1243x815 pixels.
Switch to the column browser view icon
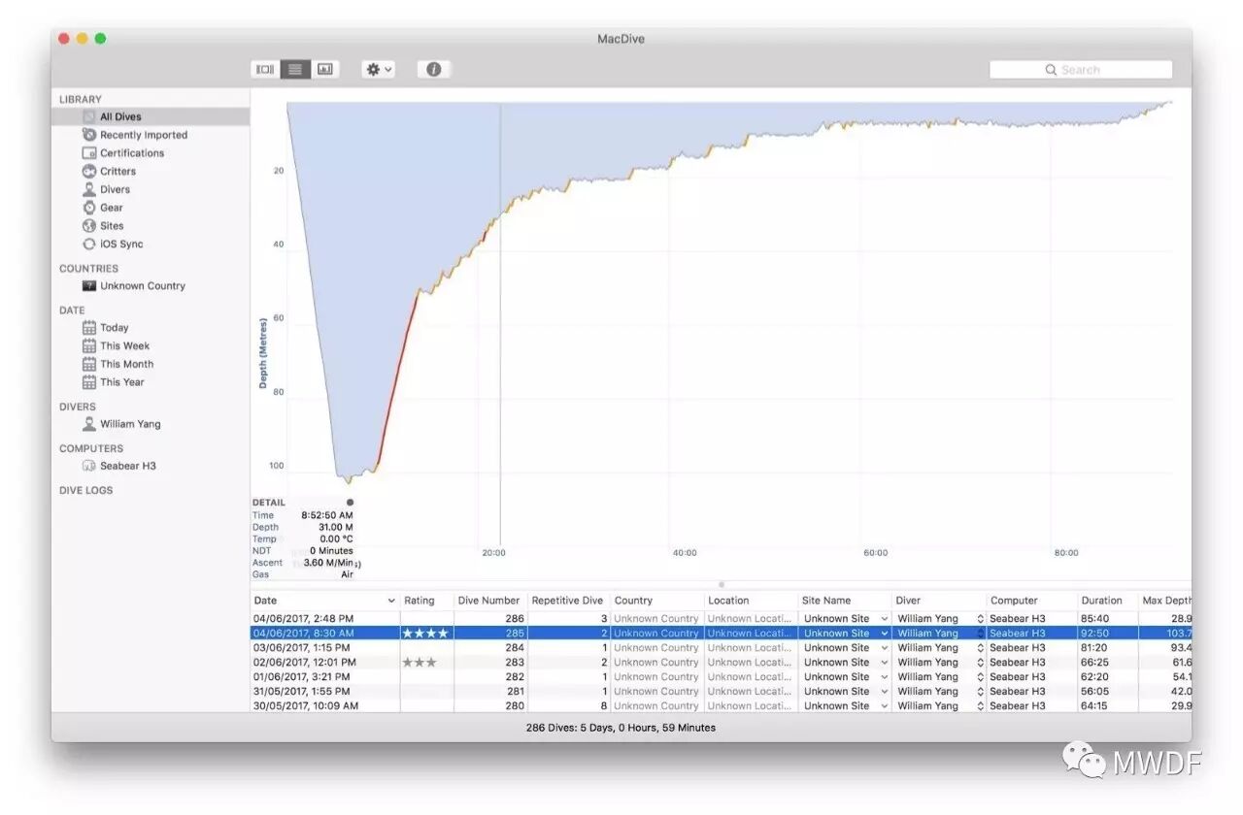tap(265, 69)
